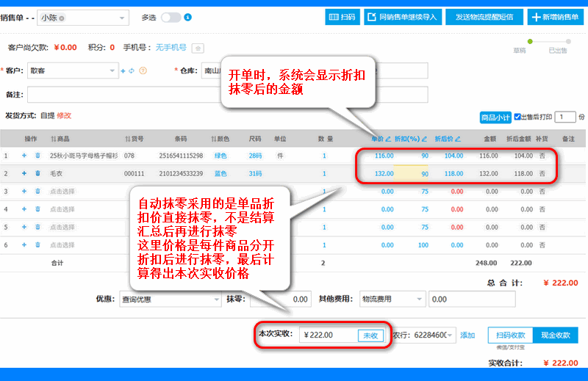Click trash icon in row 2 毛衣

click(37, 173)
